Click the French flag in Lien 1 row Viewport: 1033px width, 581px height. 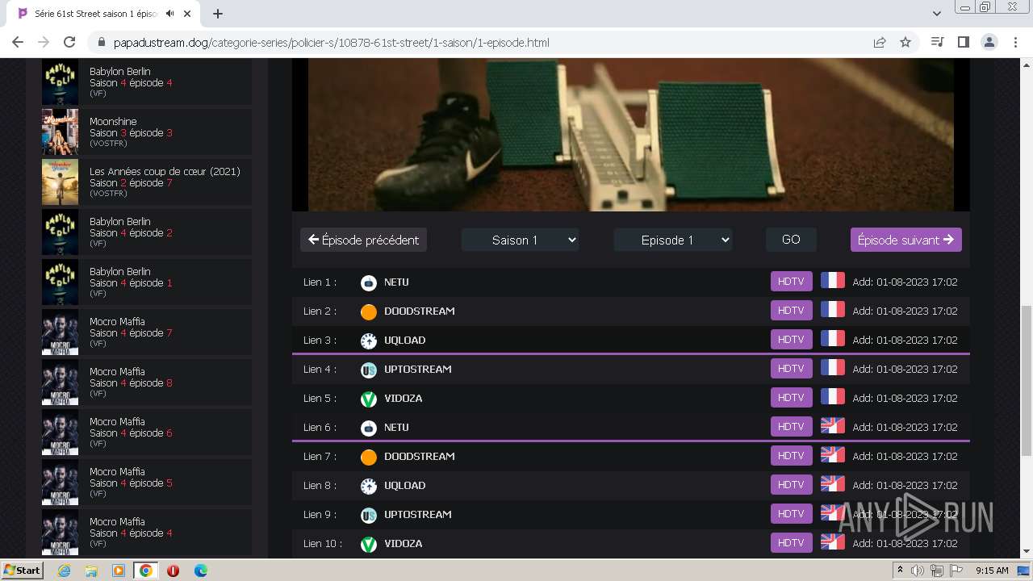point(832,281)
